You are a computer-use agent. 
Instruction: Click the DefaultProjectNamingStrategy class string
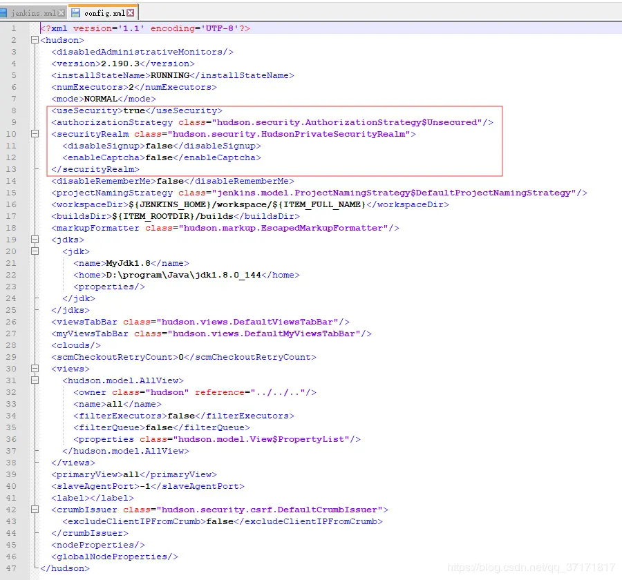[394, 193]
